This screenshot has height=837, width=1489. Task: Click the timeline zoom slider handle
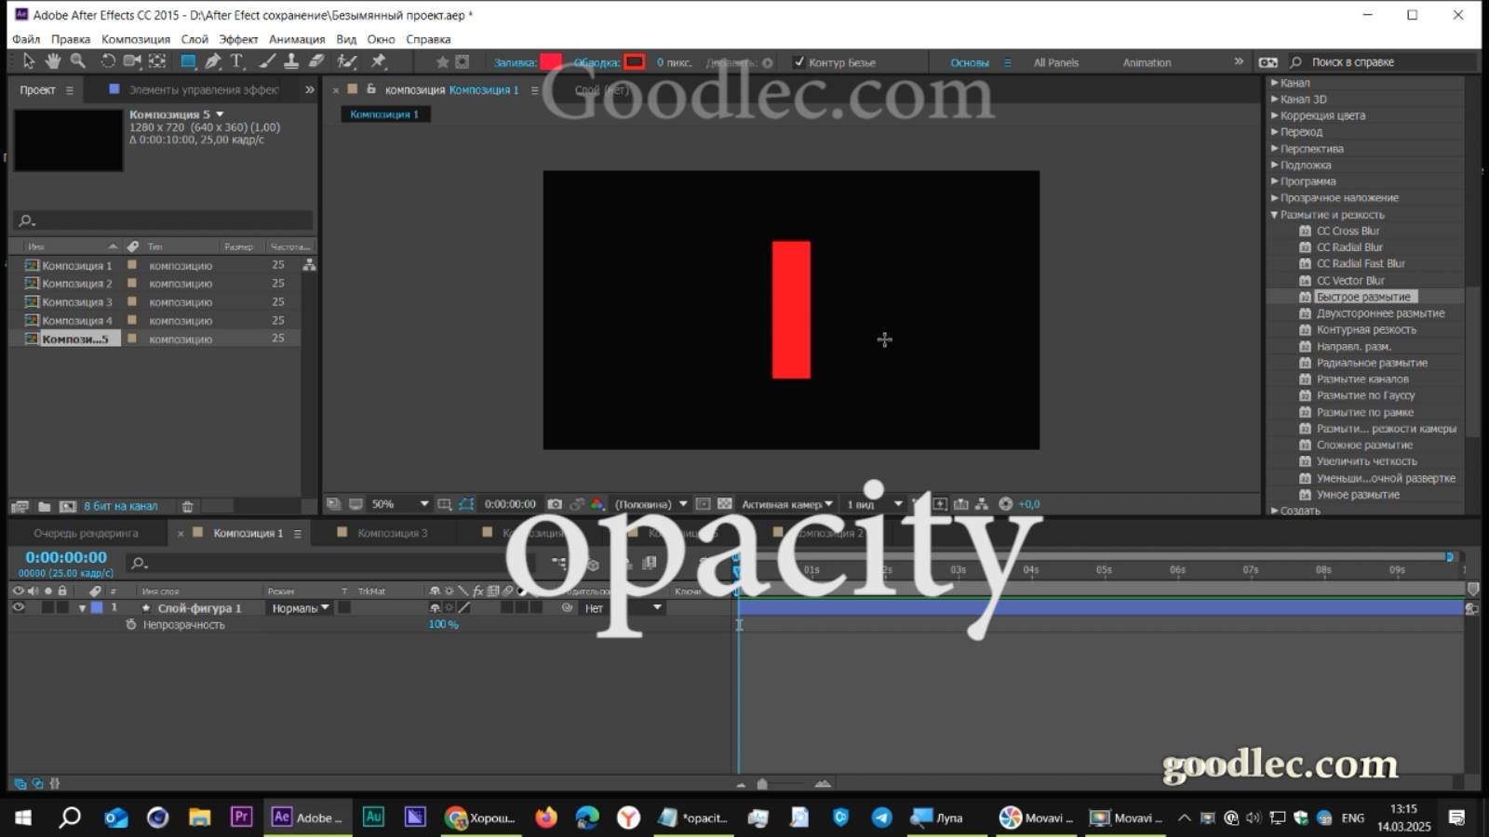(762, 784)
